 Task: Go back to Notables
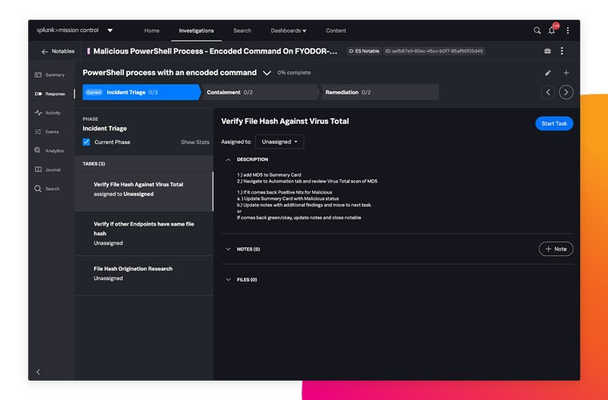tap(58, 51)
